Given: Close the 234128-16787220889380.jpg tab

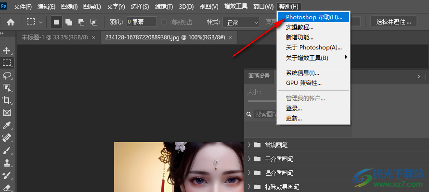Looking at the screenshot, I should [x=231, y=37].
